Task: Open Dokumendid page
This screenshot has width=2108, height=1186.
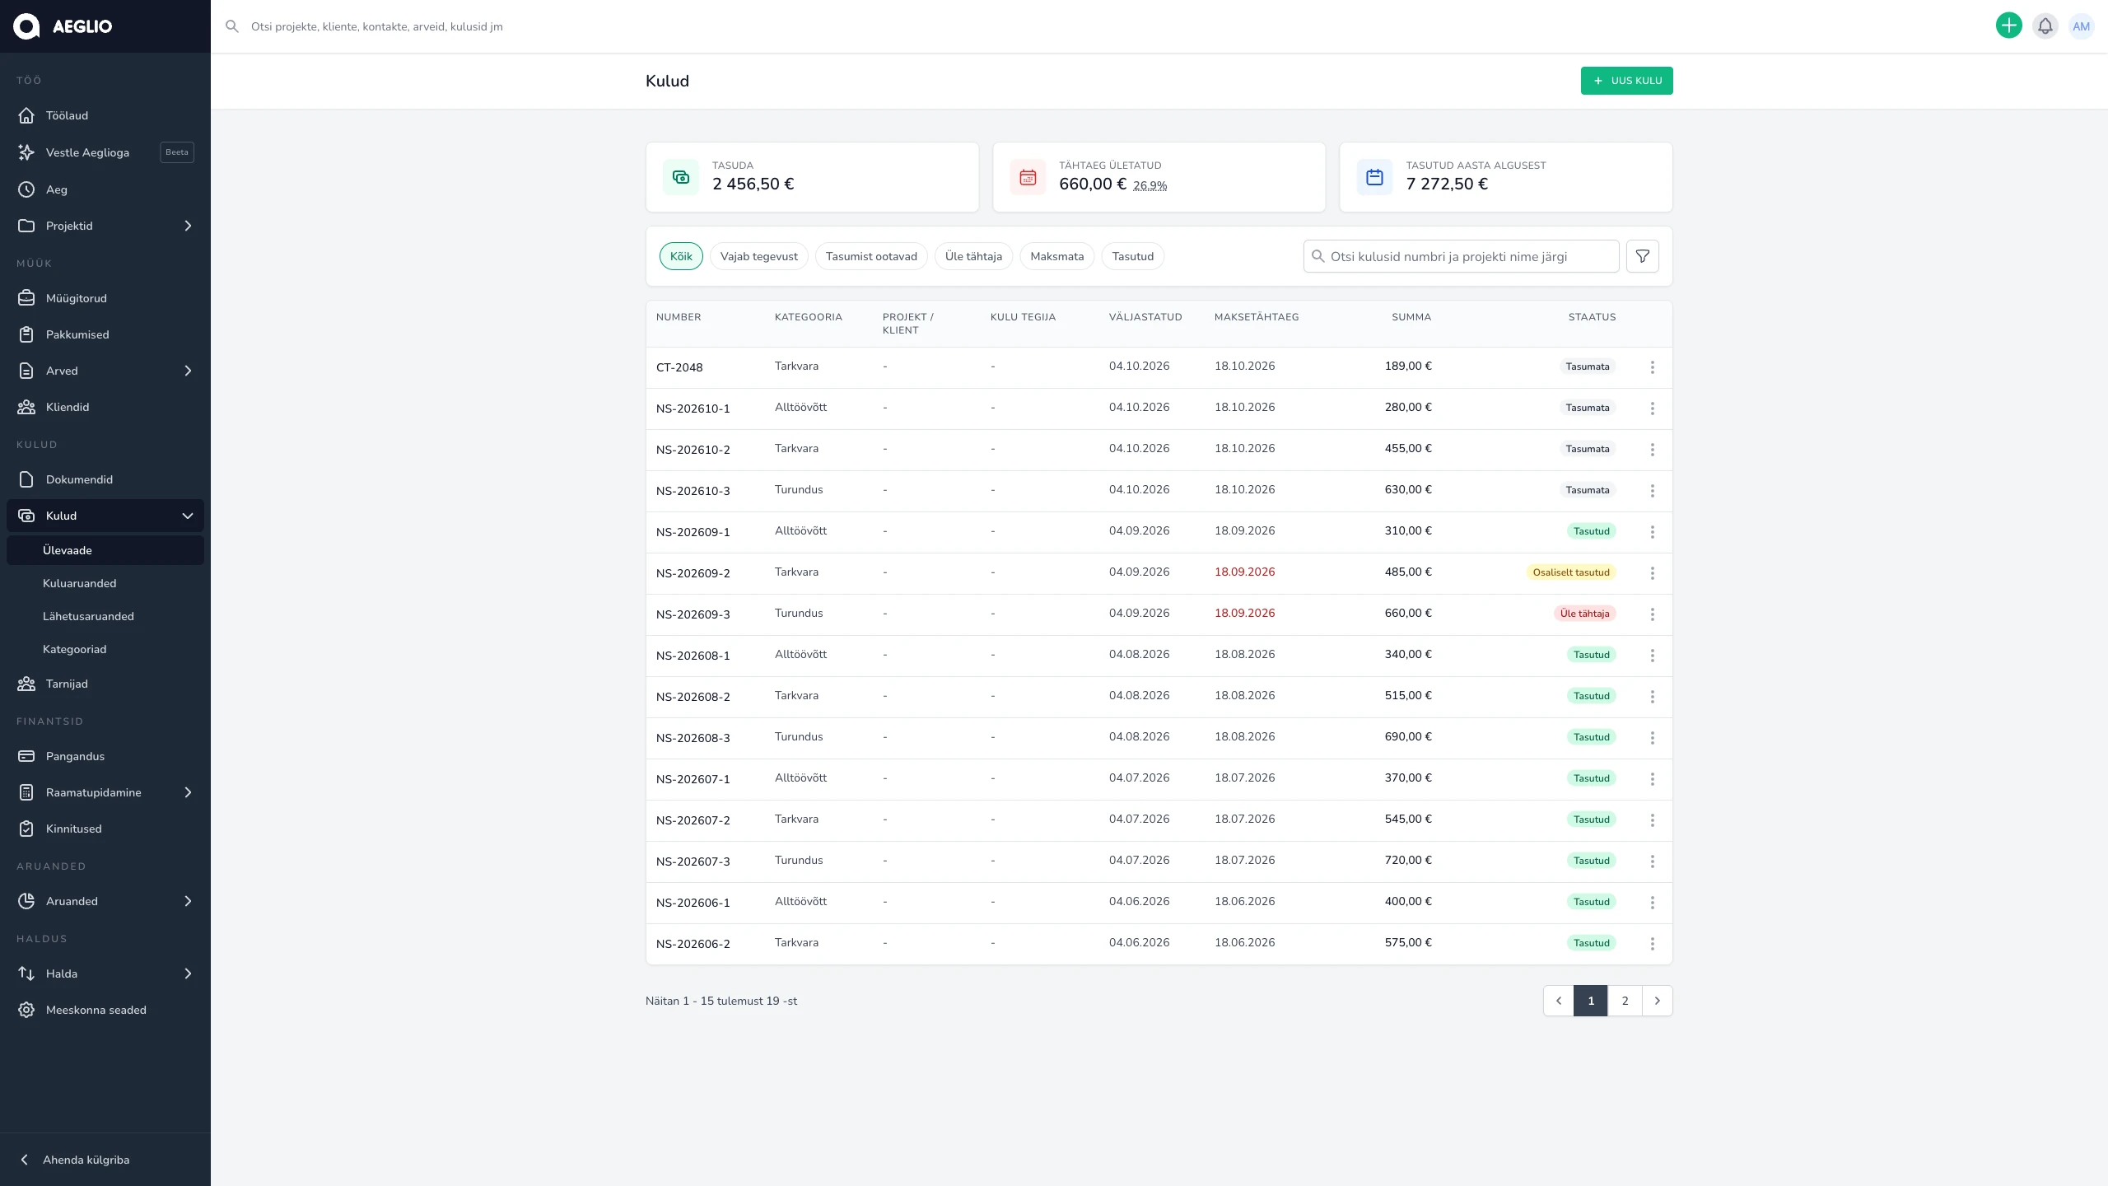Action: coord(105,479)
